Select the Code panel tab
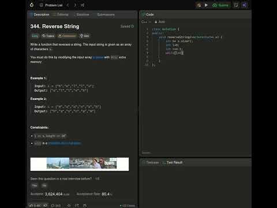277x208 pixels. click(148, 14)
